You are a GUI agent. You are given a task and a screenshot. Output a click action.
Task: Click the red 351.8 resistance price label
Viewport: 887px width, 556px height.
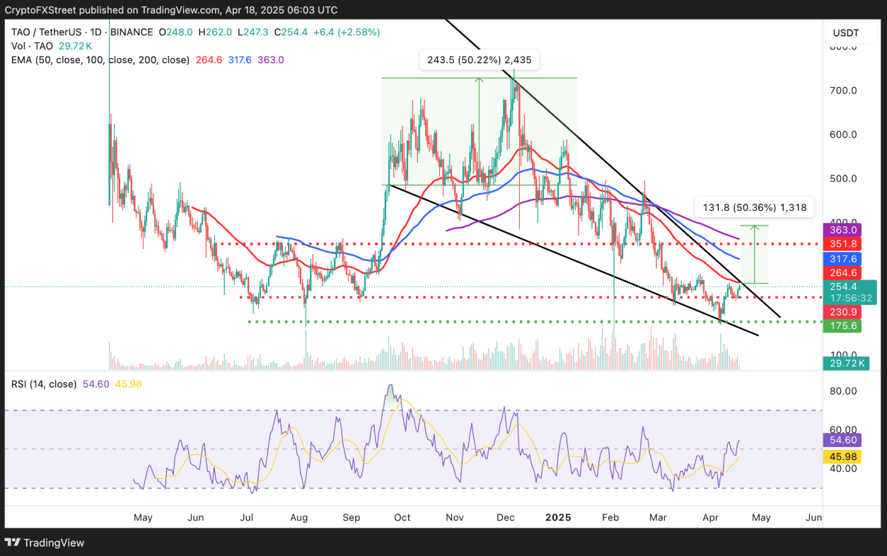click(x=845, y=244)
